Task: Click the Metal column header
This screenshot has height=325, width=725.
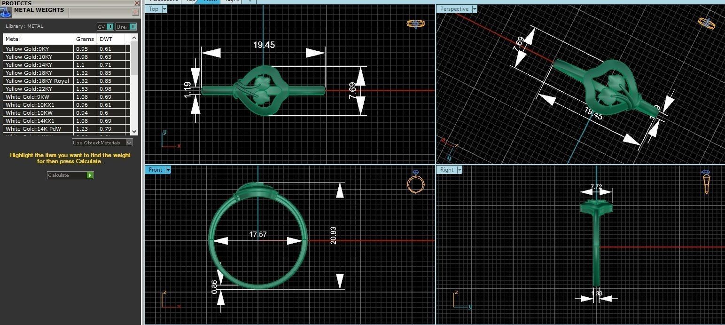Action: coord(39,39)
